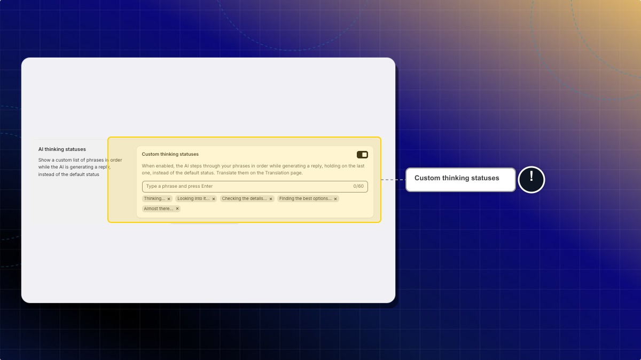Viewport: 641px width, 360px height.
Task: Focus the 'Type a phrase and press Enter' field
Action: (x=255, y=187)
